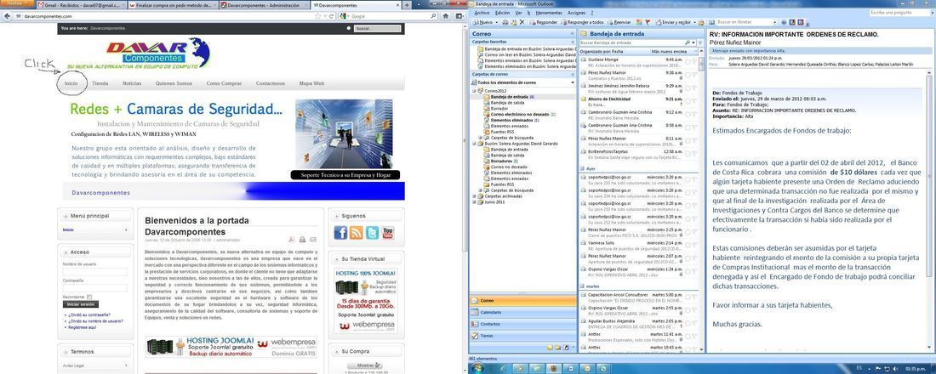Click the Contraseña input field
Image resolution: width=936 pixels, height=374 pixels.
95,288
